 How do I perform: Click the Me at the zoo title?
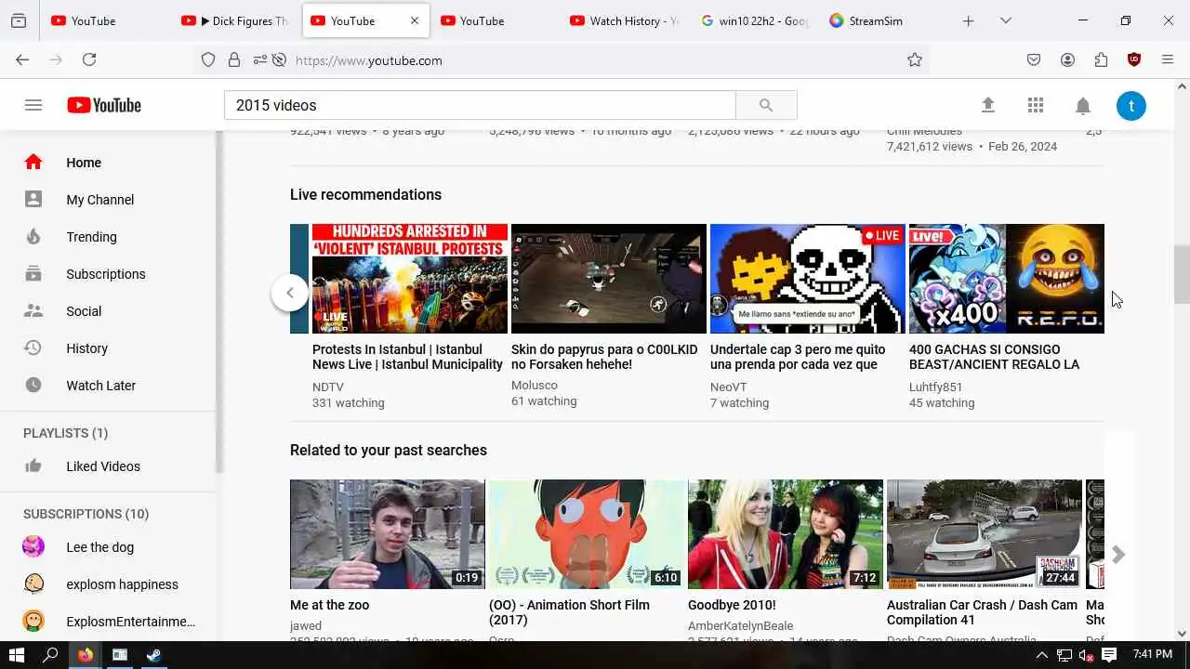[329, 605]
